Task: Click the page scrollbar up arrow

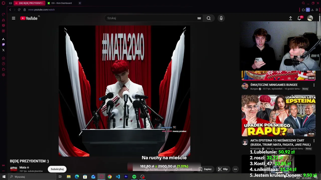Action: point(320,14)
